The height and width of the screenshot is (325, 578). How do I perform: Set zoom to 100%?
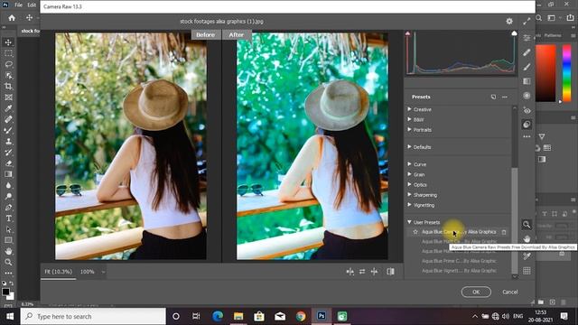(x=88, y=272)
